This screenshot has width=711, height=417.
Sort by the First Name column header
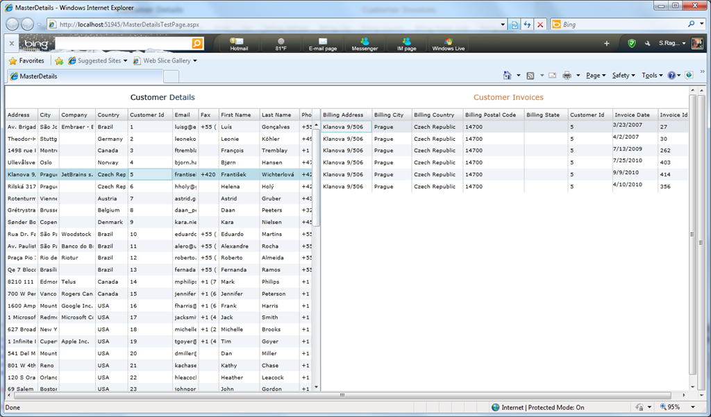point(239,115)
